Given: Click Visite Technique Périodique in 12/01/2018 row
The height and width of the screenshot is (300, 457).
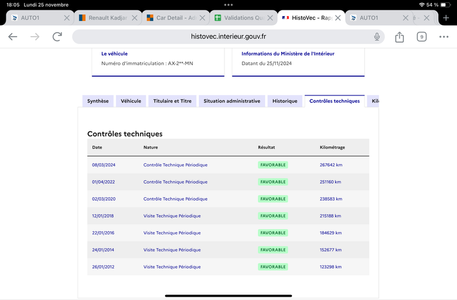Looking at the screenshot, I should pyautogui.click(x=172, y=216).
